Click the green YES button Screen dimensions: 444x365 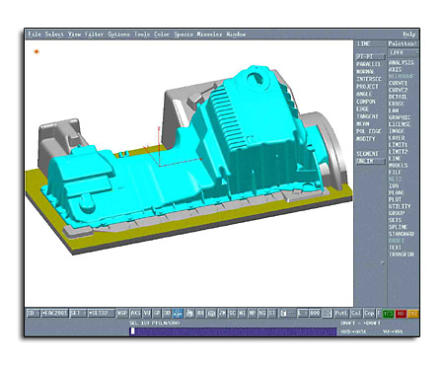tap(389, 314)
